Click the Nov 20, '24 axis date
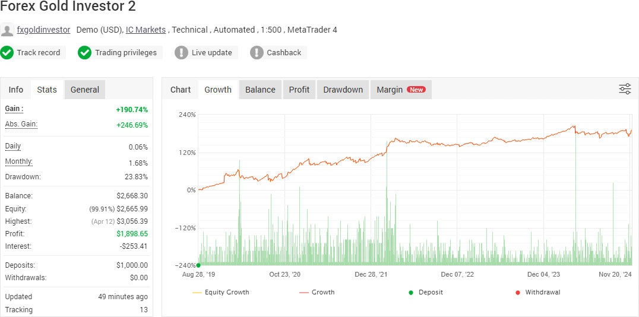The width and height of the screenshot is (639, 317). click(615, 275)
